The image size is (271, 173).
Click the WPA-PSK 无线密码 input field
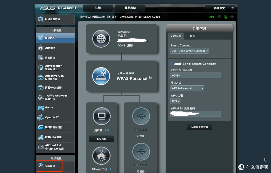[196, 114]
